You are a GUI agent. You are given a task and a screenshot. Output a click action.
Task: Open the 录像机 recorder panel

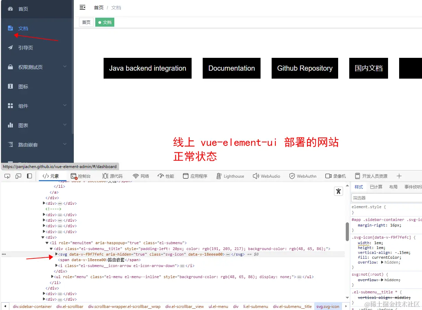coord(336,176)
